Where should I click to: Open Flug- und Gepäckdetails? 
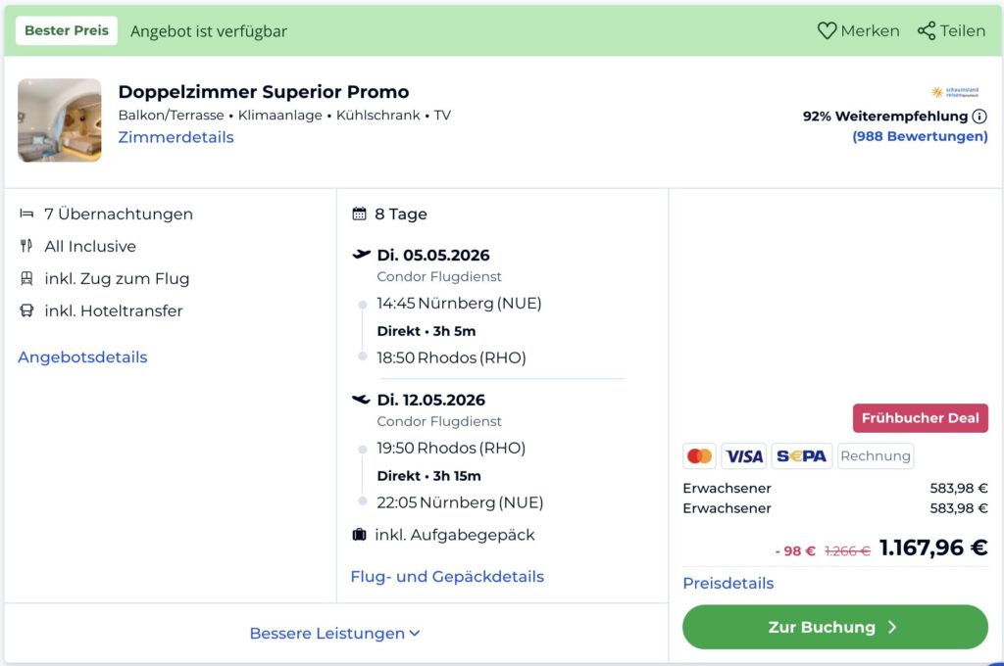(448, 576)
